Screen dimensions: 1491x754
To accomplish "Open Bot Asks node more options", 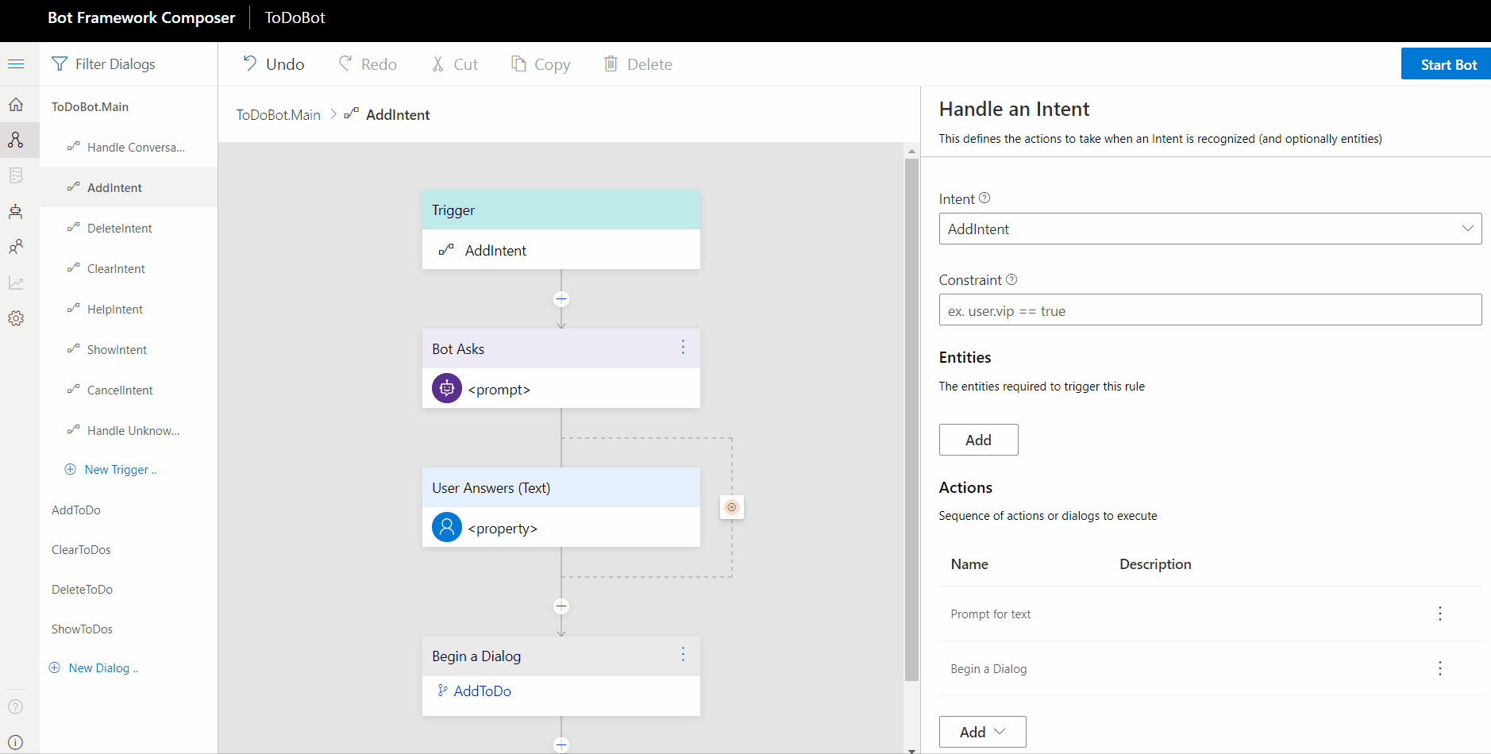I will click(x=683, y=348).
